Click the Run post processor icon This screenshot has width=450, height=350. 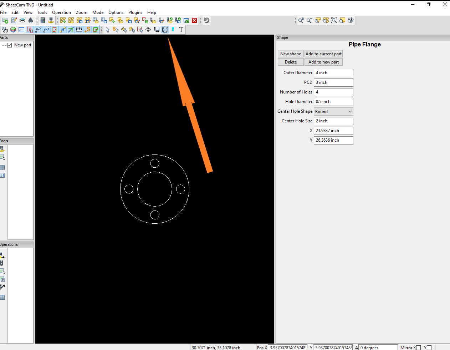point(5,21)
